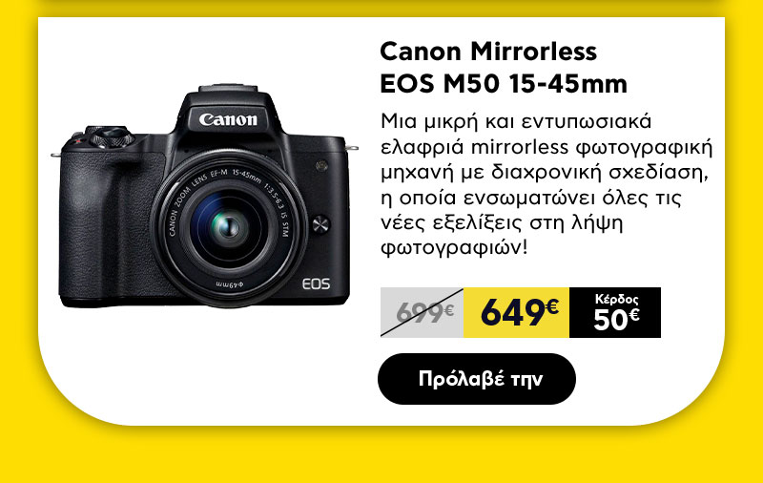Click the φ49mm marking on the lens

coord(229,283)
